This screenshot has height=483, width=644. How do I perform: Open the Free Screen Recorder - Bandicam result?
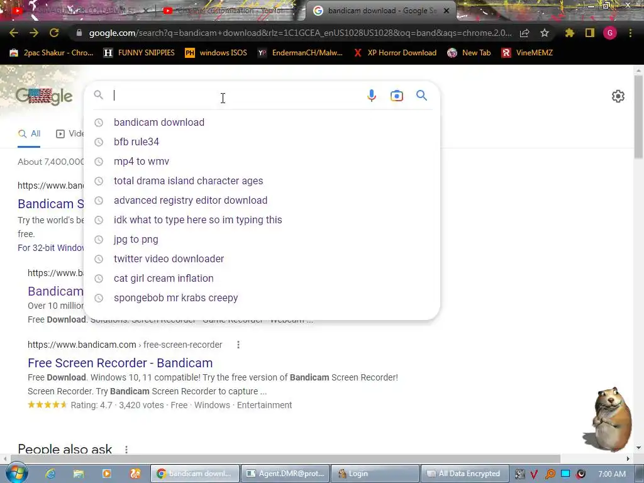click(120, 363)
